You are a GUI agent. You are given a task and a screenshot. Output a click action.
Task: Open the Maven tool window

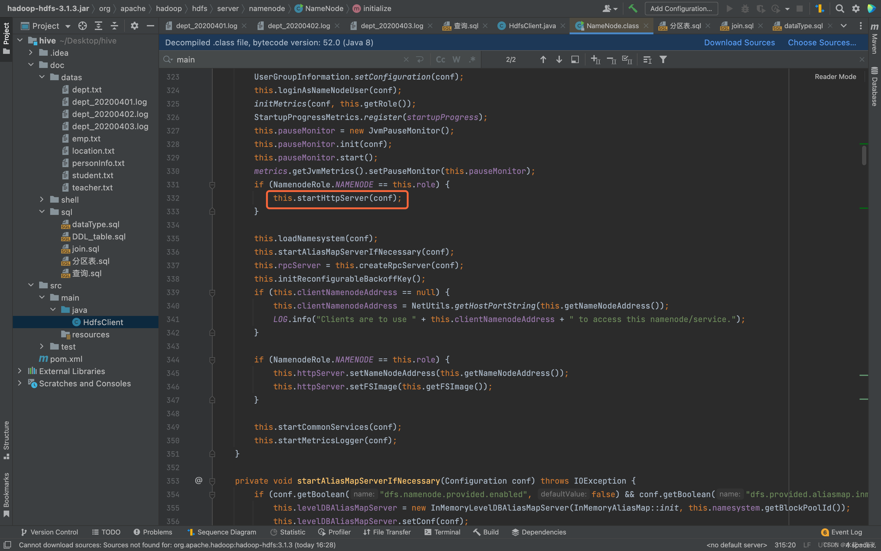tap(875, 38)
